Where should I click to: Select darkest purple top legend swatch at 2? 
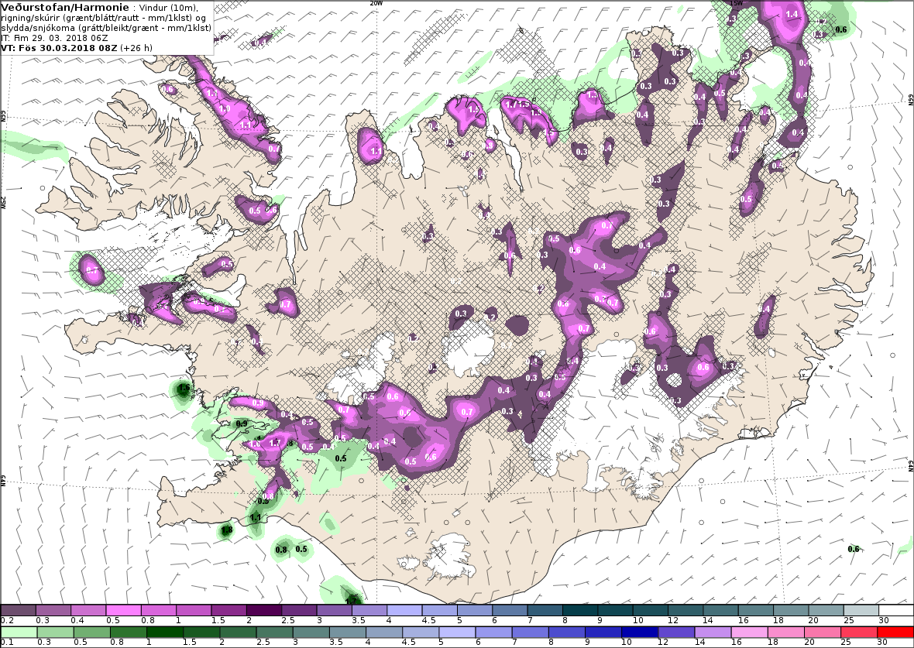coord(264,610)
